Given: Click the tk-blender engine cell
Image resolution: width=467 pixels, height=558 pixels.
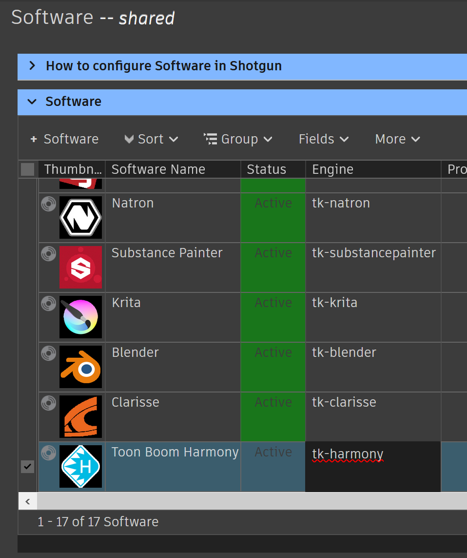Looking at the screenshot, I should pos(373,367).
